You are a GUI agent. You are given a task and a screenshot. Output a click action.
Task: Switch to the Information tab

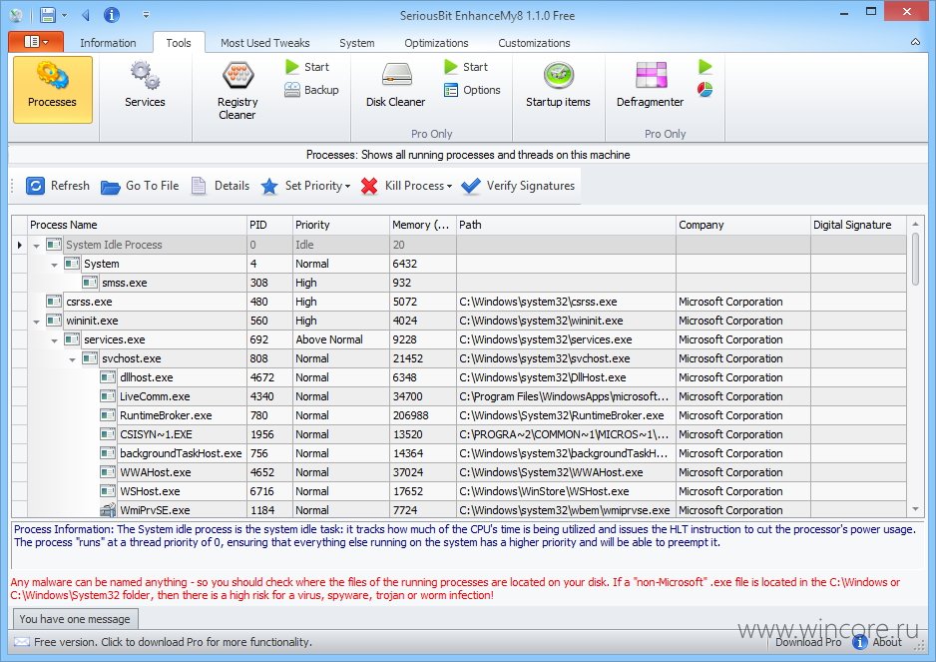(x=108, y=42)
